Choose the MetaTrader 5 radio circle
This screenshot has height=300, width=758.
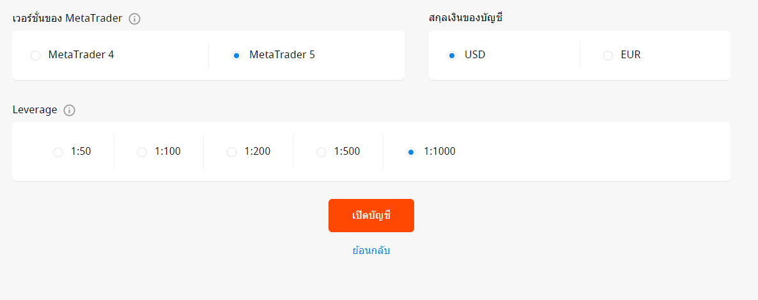coord(236,56)
